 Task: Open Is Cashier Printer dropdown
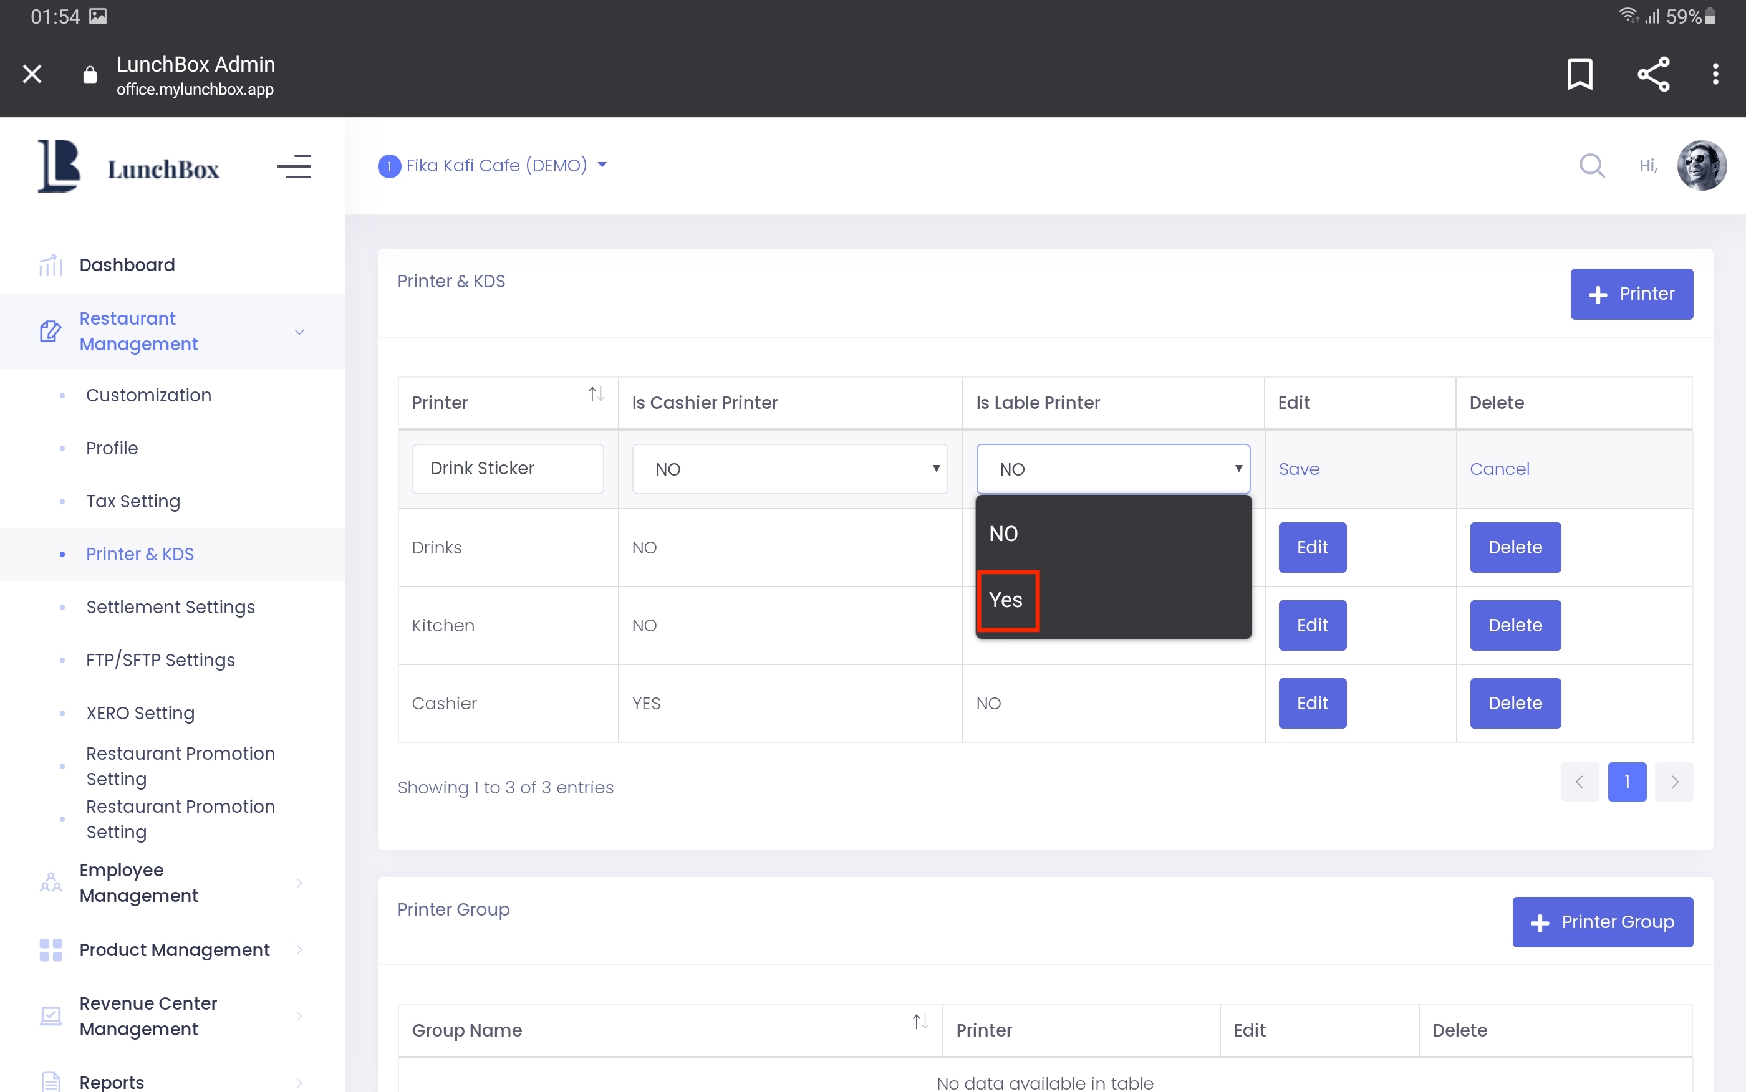789,469
